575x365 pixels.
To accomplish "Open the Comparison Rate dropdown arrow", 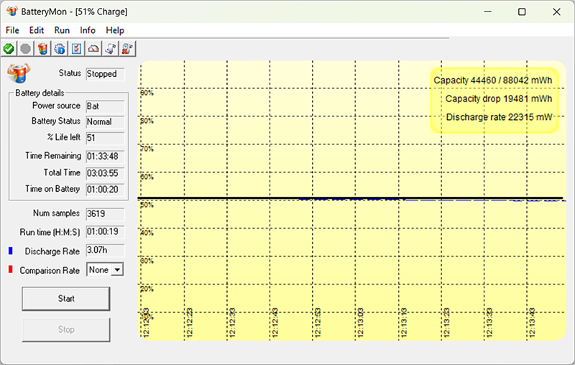I will [x=117, y=270].
